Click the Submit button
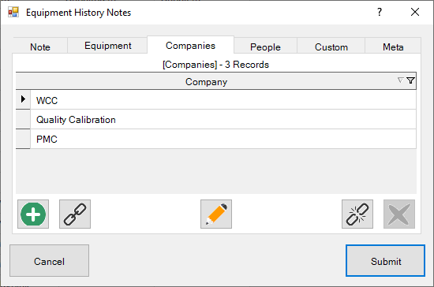The width and height of the screenshot is (434, 287). (385, 260)
